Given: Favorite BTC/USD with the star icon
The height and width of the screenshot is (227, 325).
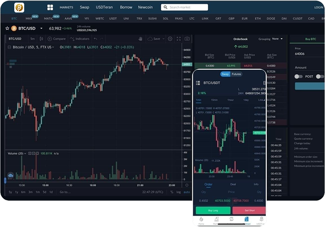Looking at the screenshot, I should pos(7,28).
